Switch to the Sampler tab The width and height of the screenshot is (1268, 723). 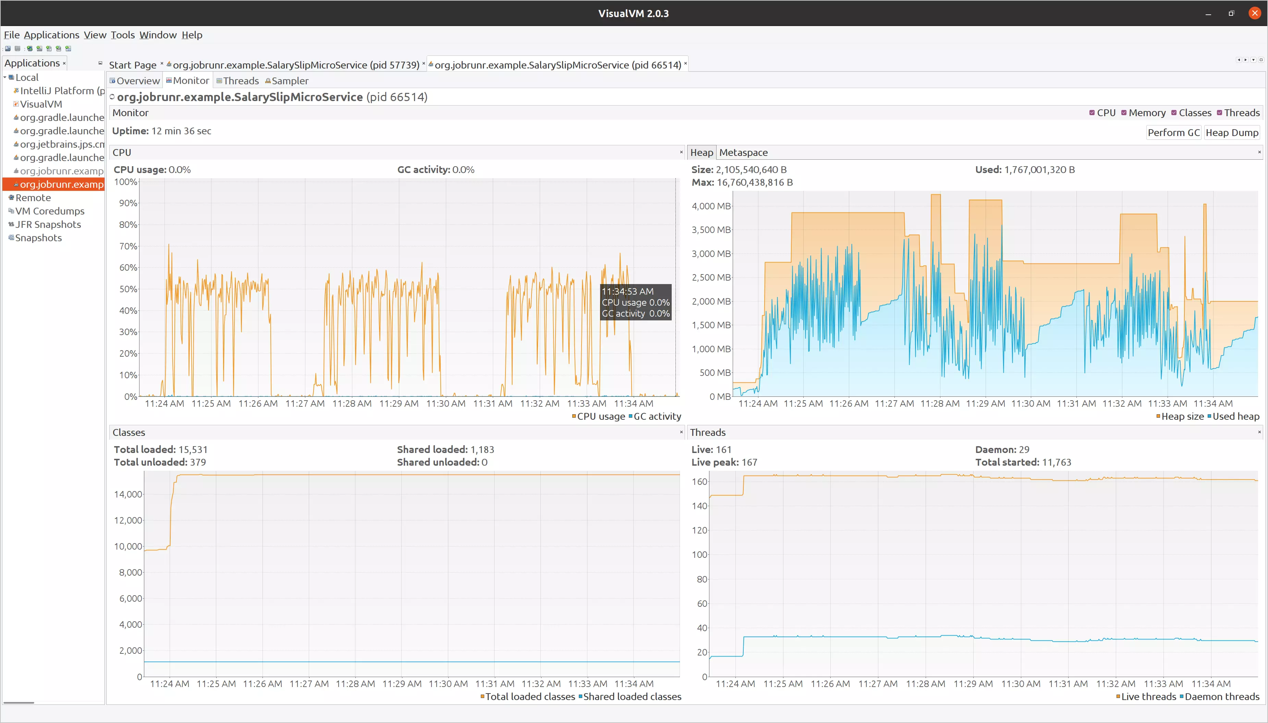(287, 81)
